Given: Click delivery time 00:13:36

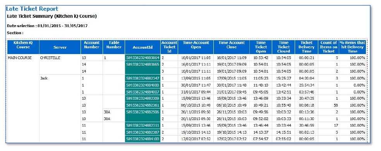Looking at the screenshot, I should [306, 112].
